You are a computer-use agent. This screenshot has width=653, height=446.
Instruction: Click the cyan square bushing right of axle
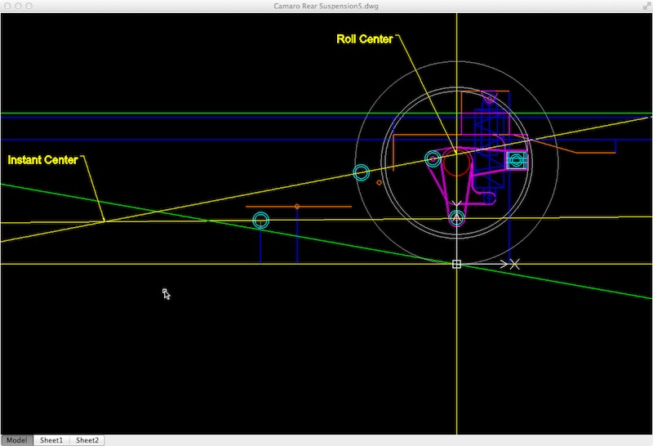516,160
